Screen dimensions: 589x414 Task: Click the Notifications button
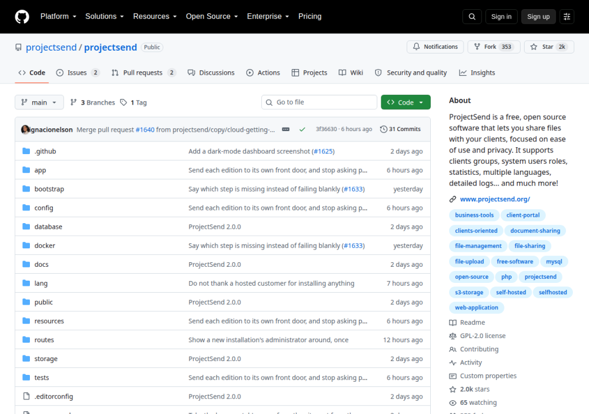(435, 47)
